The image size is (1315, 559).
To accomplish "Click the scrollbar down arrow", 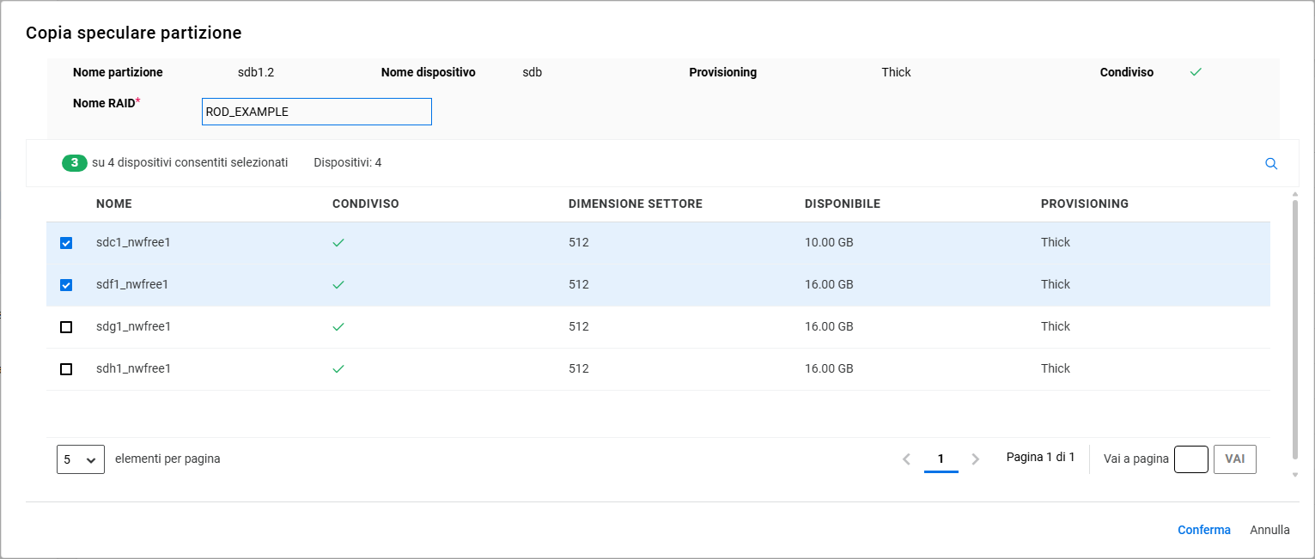I will [x=1294, y=474].
